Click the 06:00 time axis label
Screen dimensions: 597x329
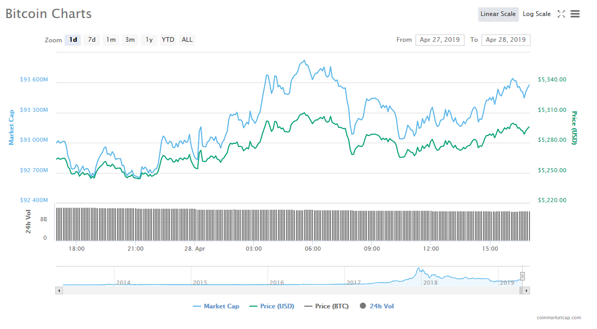[x=312, y=249]
